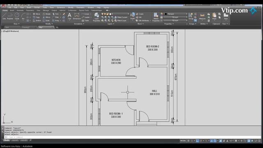Click Match Layer button
This screenshot has height=148, width=263.
coord(120,21)
